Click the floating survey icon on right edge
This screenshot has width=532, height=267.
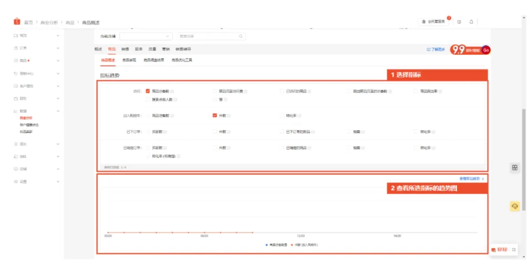[x=515, y=168]
